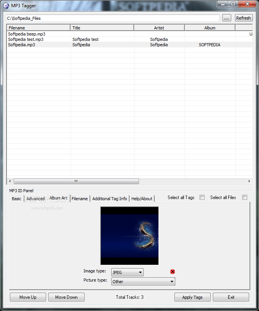Enable Select all Files checkbox
This screenshot has height=311, width=259.
pos(245,198)
